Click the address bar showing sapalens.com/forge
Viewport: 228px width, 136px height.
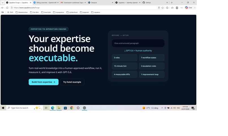point(84,8)
